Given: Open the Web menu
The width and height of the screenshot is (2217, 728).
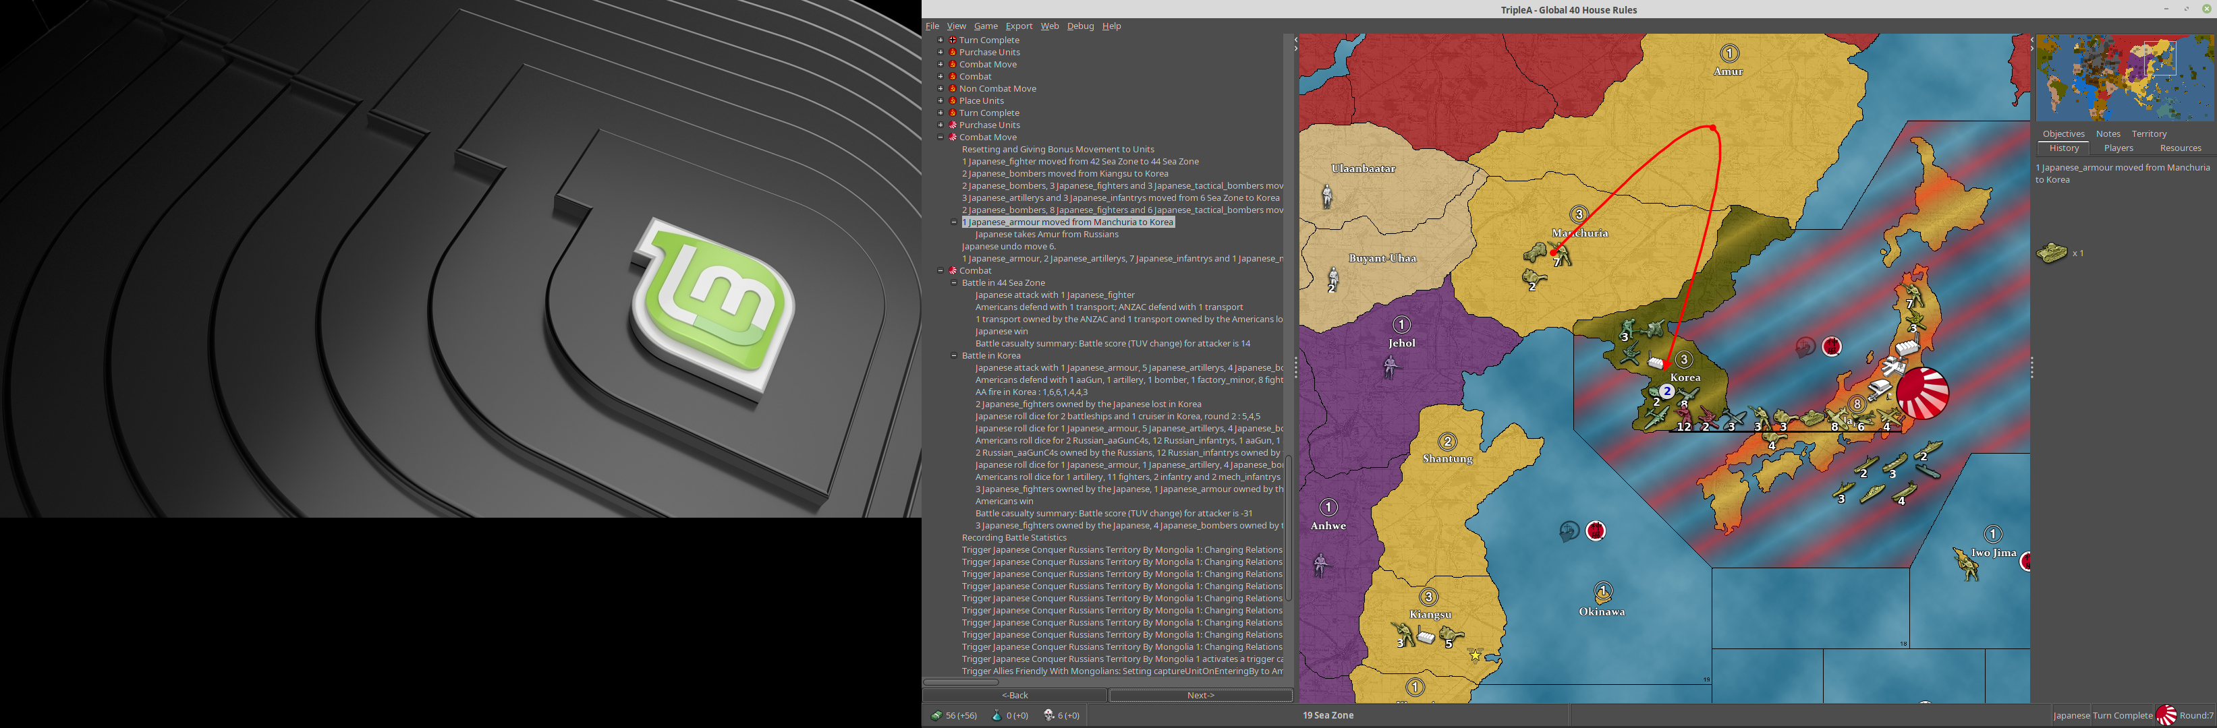Looking at the screenshot, I should click(x=1050, y=26).
